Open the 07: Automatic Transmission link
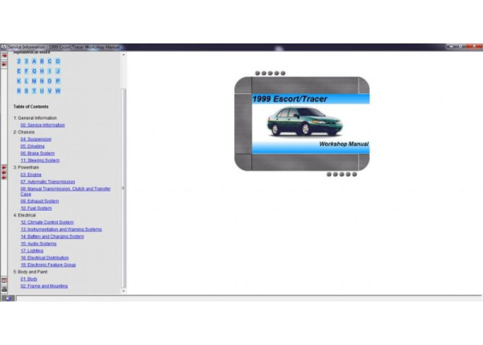The image size is (483, 345). tap(49, 181)
